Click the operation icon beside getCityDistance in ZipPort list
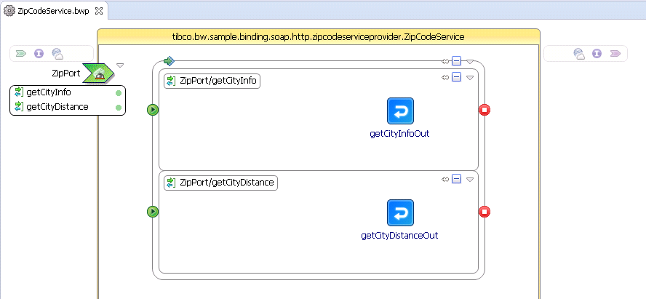This screenshot has width=646, height=299. coord(19,107)
